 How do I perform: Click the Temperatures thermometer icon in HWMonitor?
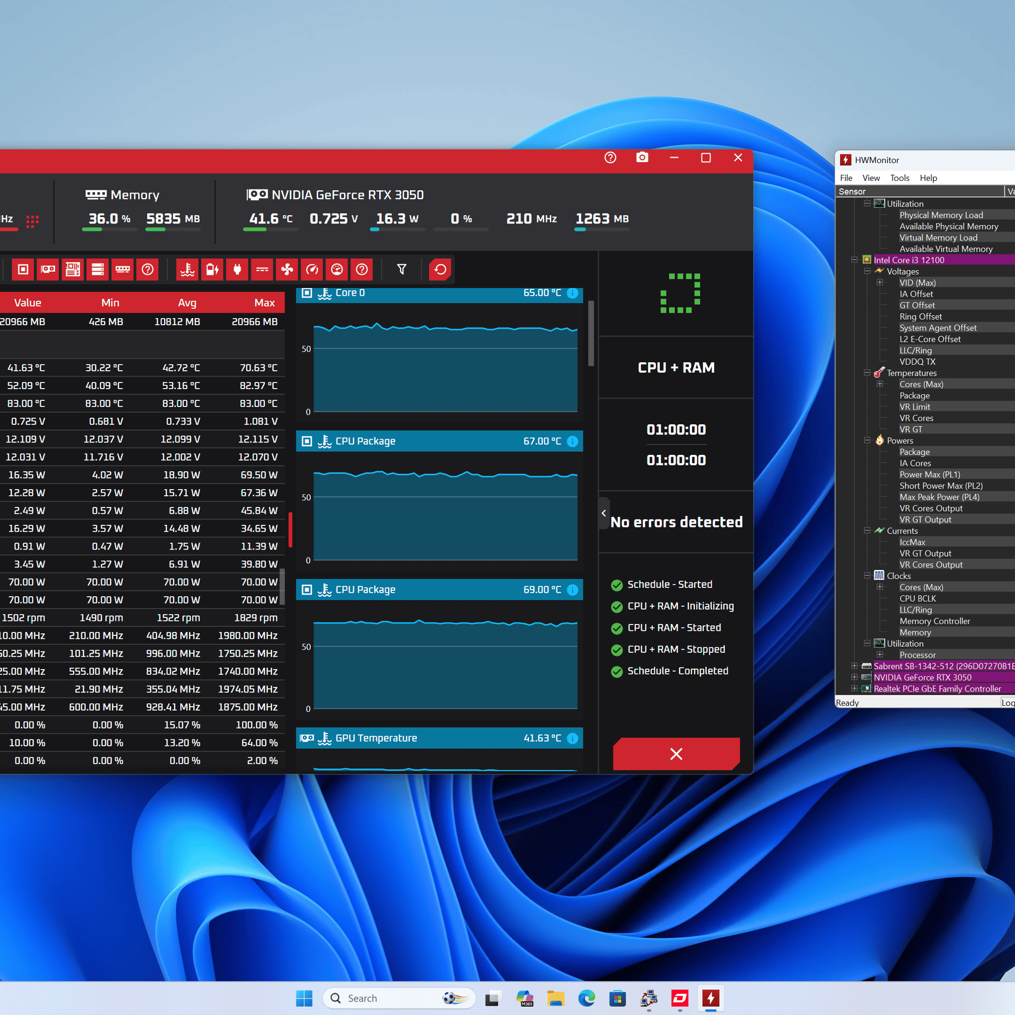[880, 373]
